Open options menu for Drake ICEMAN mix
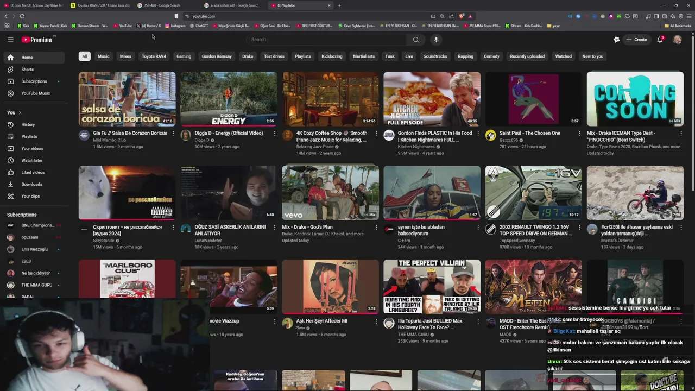Image resolution: width=695 pixels, height=391 pixels. [x=680, y=134]
